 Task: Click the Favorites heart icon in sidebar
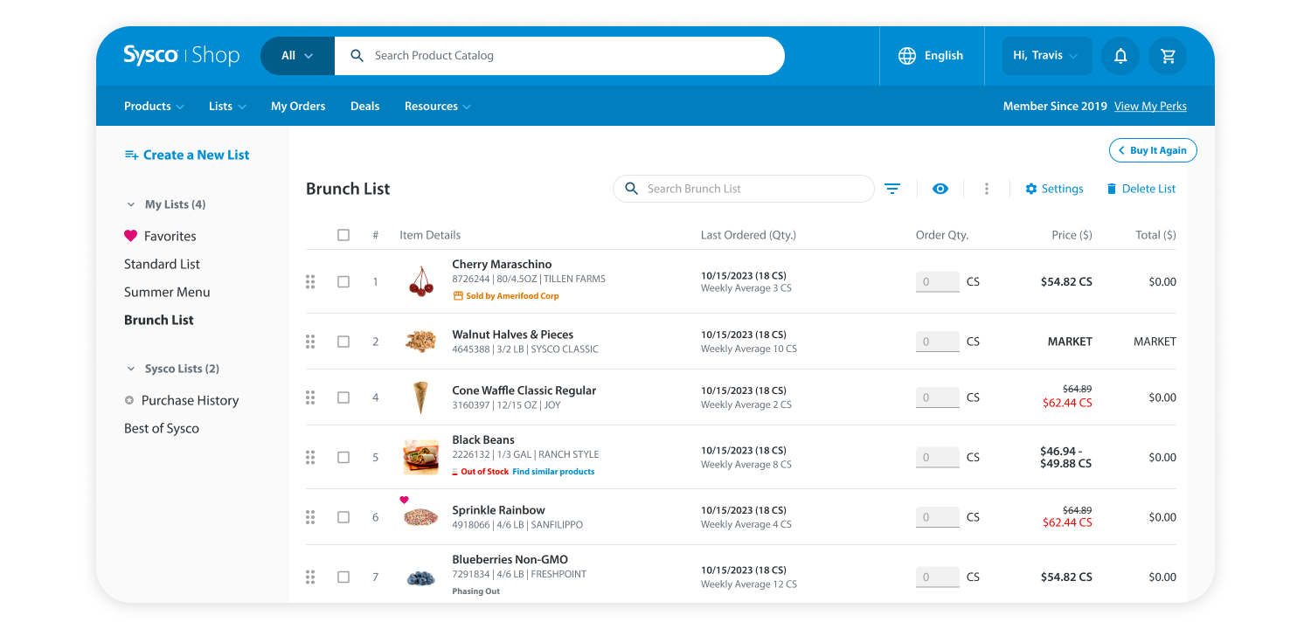coord(131,236)
